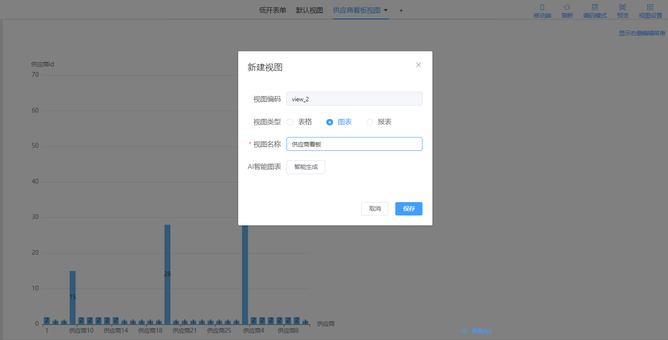Click the eye icon beside 查看Api
This screenshot has width=668, height=340.
click(465, 331)
